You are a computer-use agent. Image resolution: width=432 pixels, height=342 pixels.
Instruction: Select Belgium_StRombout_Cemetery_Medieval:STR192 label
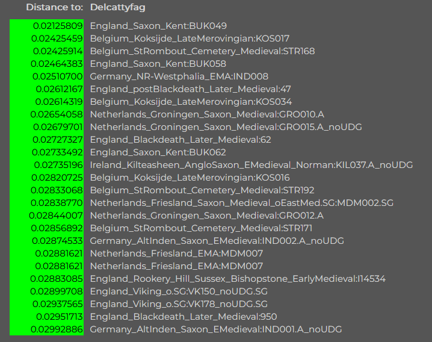(202, 190)
